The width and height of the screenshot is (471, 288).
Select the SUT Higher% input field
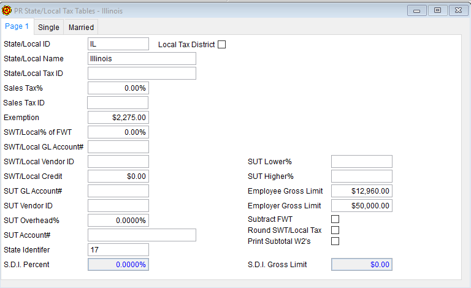point(362,176)
